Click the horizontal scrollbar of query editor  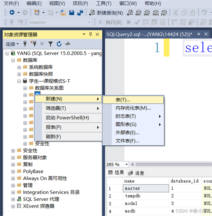[173, 164]
